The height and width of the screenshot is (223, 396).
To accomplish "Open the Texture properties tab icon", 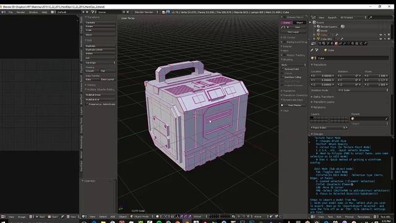I will pos(356,43).
